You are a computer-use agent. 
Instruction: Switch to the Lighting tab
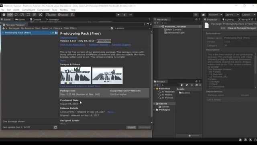(x=228, y=19)
